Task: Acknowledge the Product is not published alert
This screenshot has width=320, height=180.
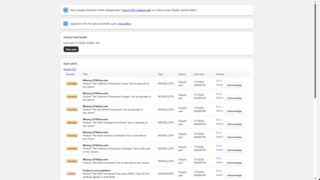Action: coord(234,175)
